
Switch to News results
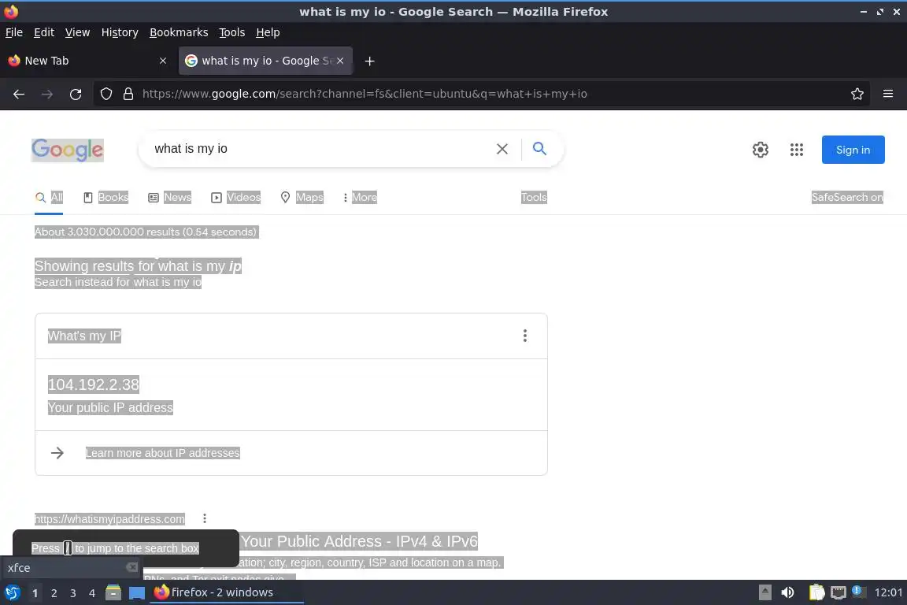click(169, 198)
